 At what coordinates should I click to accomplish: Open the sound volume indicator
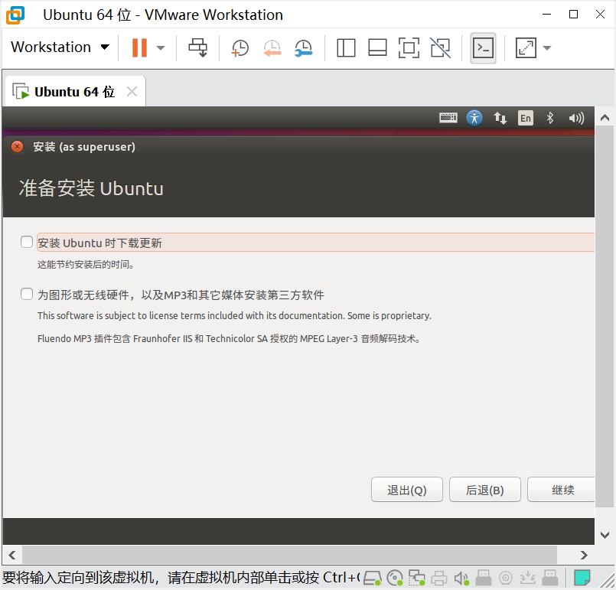[576, 118]
